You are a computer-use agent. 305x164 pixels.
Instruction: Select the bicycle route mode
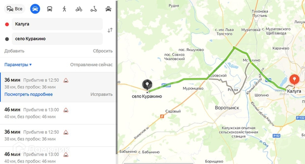click(79, 9)
